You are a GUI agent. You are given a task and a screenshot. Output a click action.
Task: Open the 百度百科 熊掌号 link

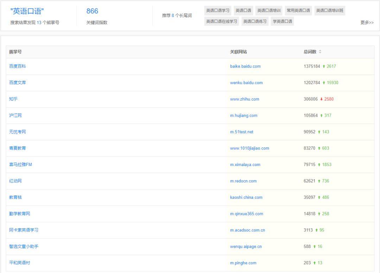(18, 66)
